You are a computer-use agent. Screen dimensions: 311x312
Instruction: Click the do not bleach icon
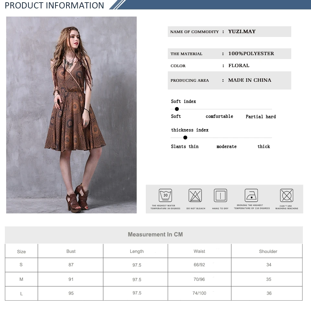[195, 195]
